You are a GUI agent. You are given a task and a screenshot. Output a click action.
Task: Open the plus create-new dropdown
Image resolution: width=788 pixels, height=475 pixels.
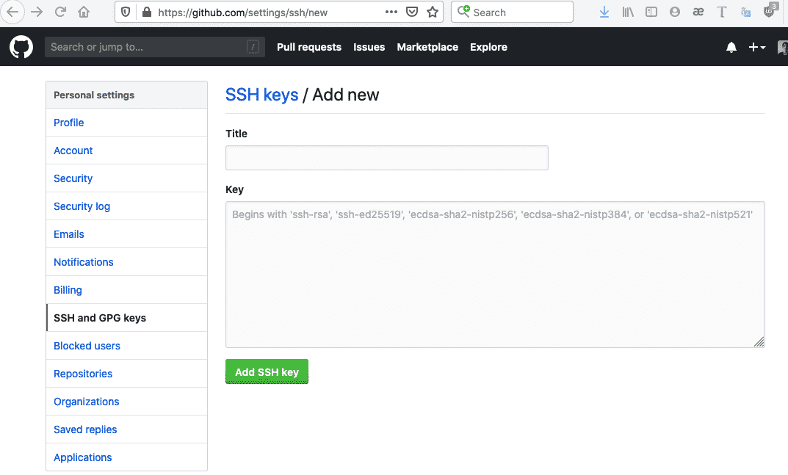[757, 47]
